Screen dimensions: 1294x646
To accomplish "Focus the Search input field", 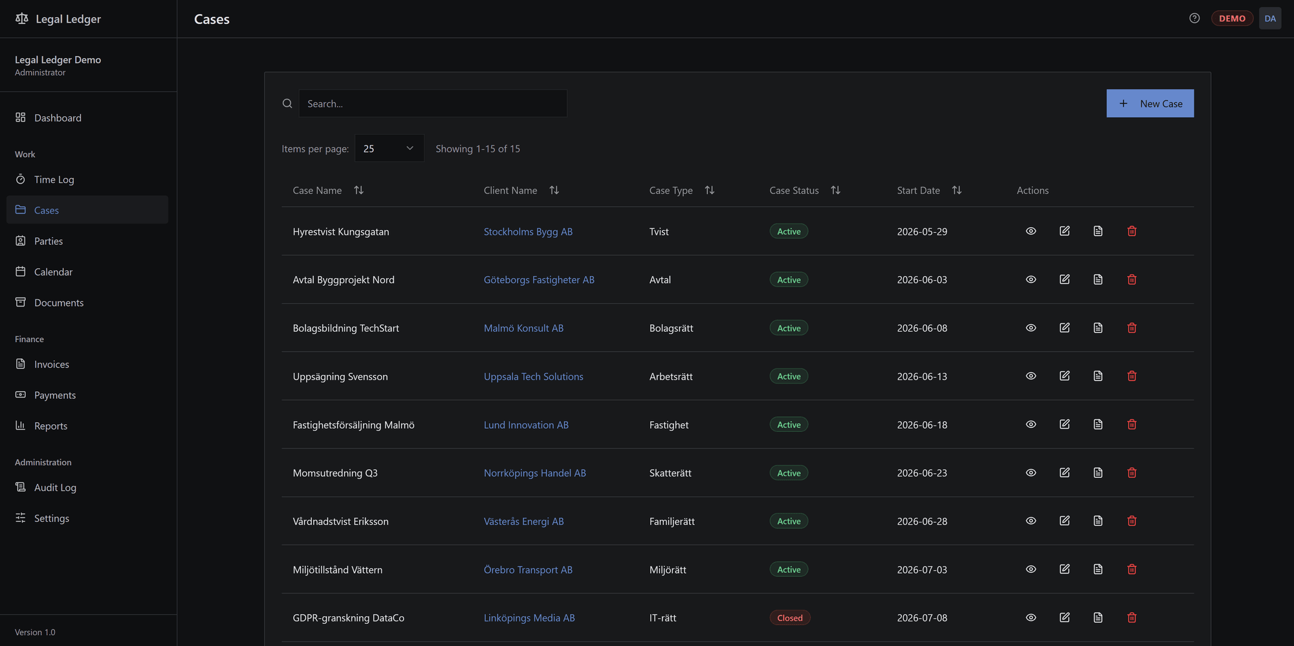I will tap(433, 103).
